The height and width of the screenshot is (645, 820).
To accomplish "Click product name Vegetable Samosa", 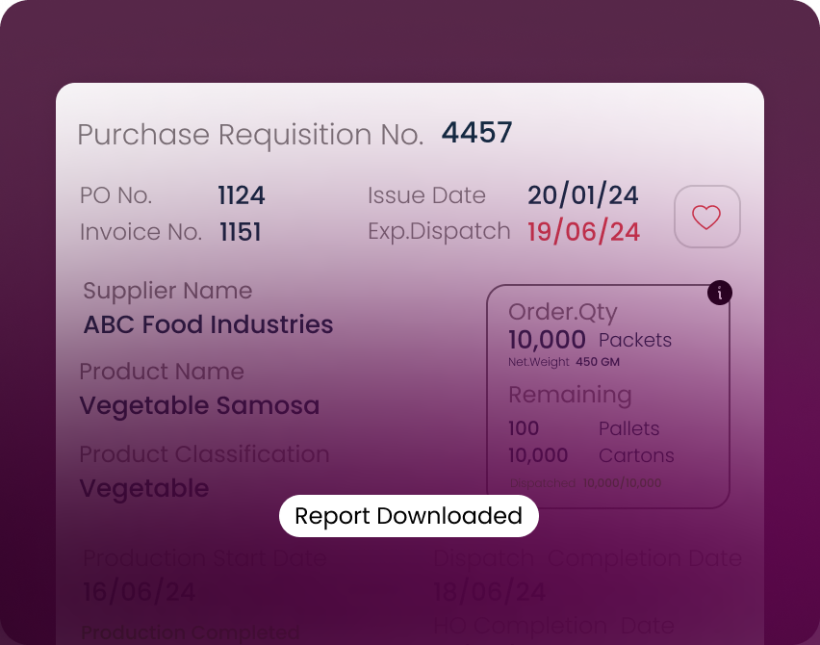I will tap(199, 405).
